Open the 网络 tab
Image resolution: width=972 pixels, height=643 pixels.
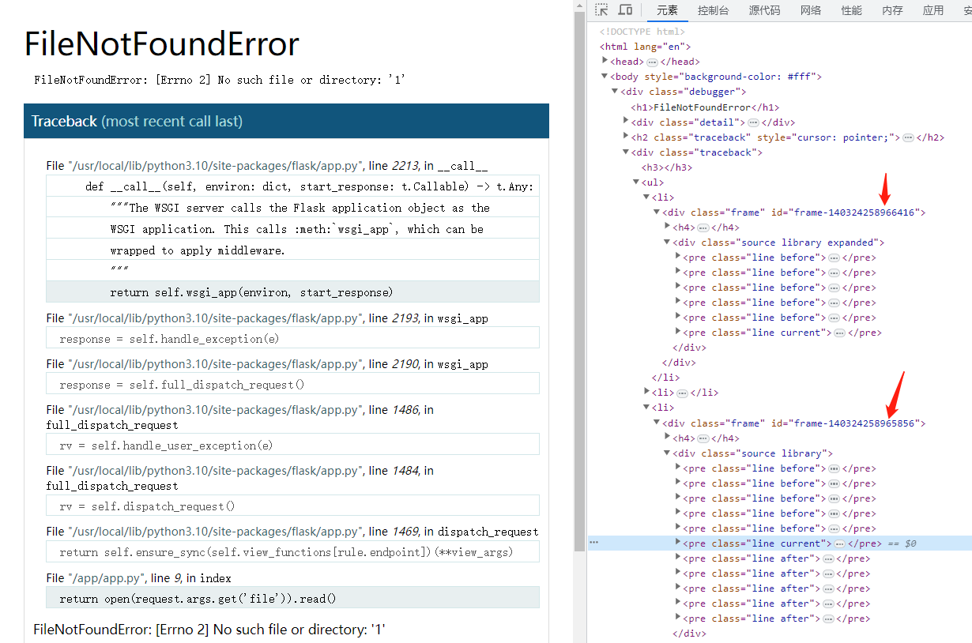click(x=811, y=10)
